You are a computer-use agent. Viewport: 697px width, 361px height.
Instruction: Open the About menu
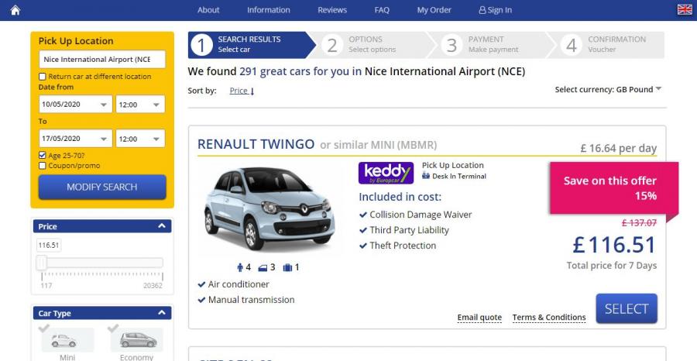(x=208, y=10)
